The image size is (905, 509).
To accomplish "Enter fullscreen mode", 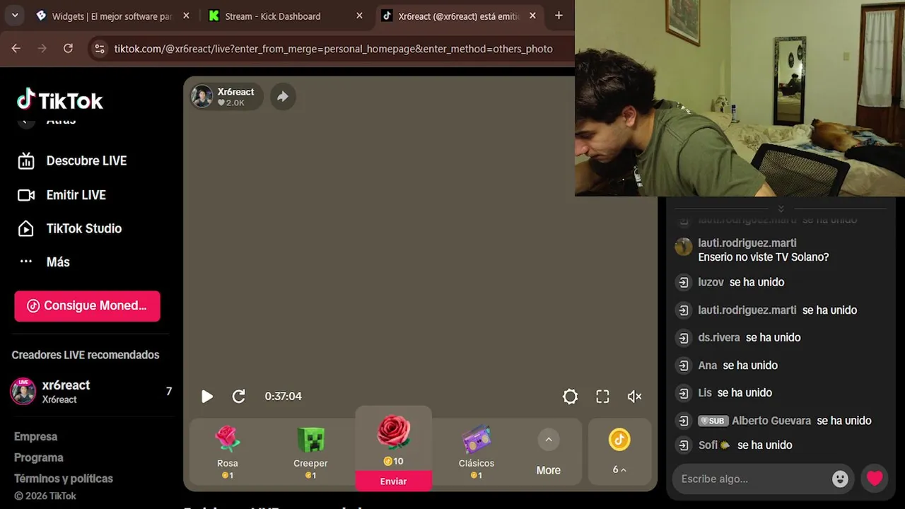I will tap(602, 397).
